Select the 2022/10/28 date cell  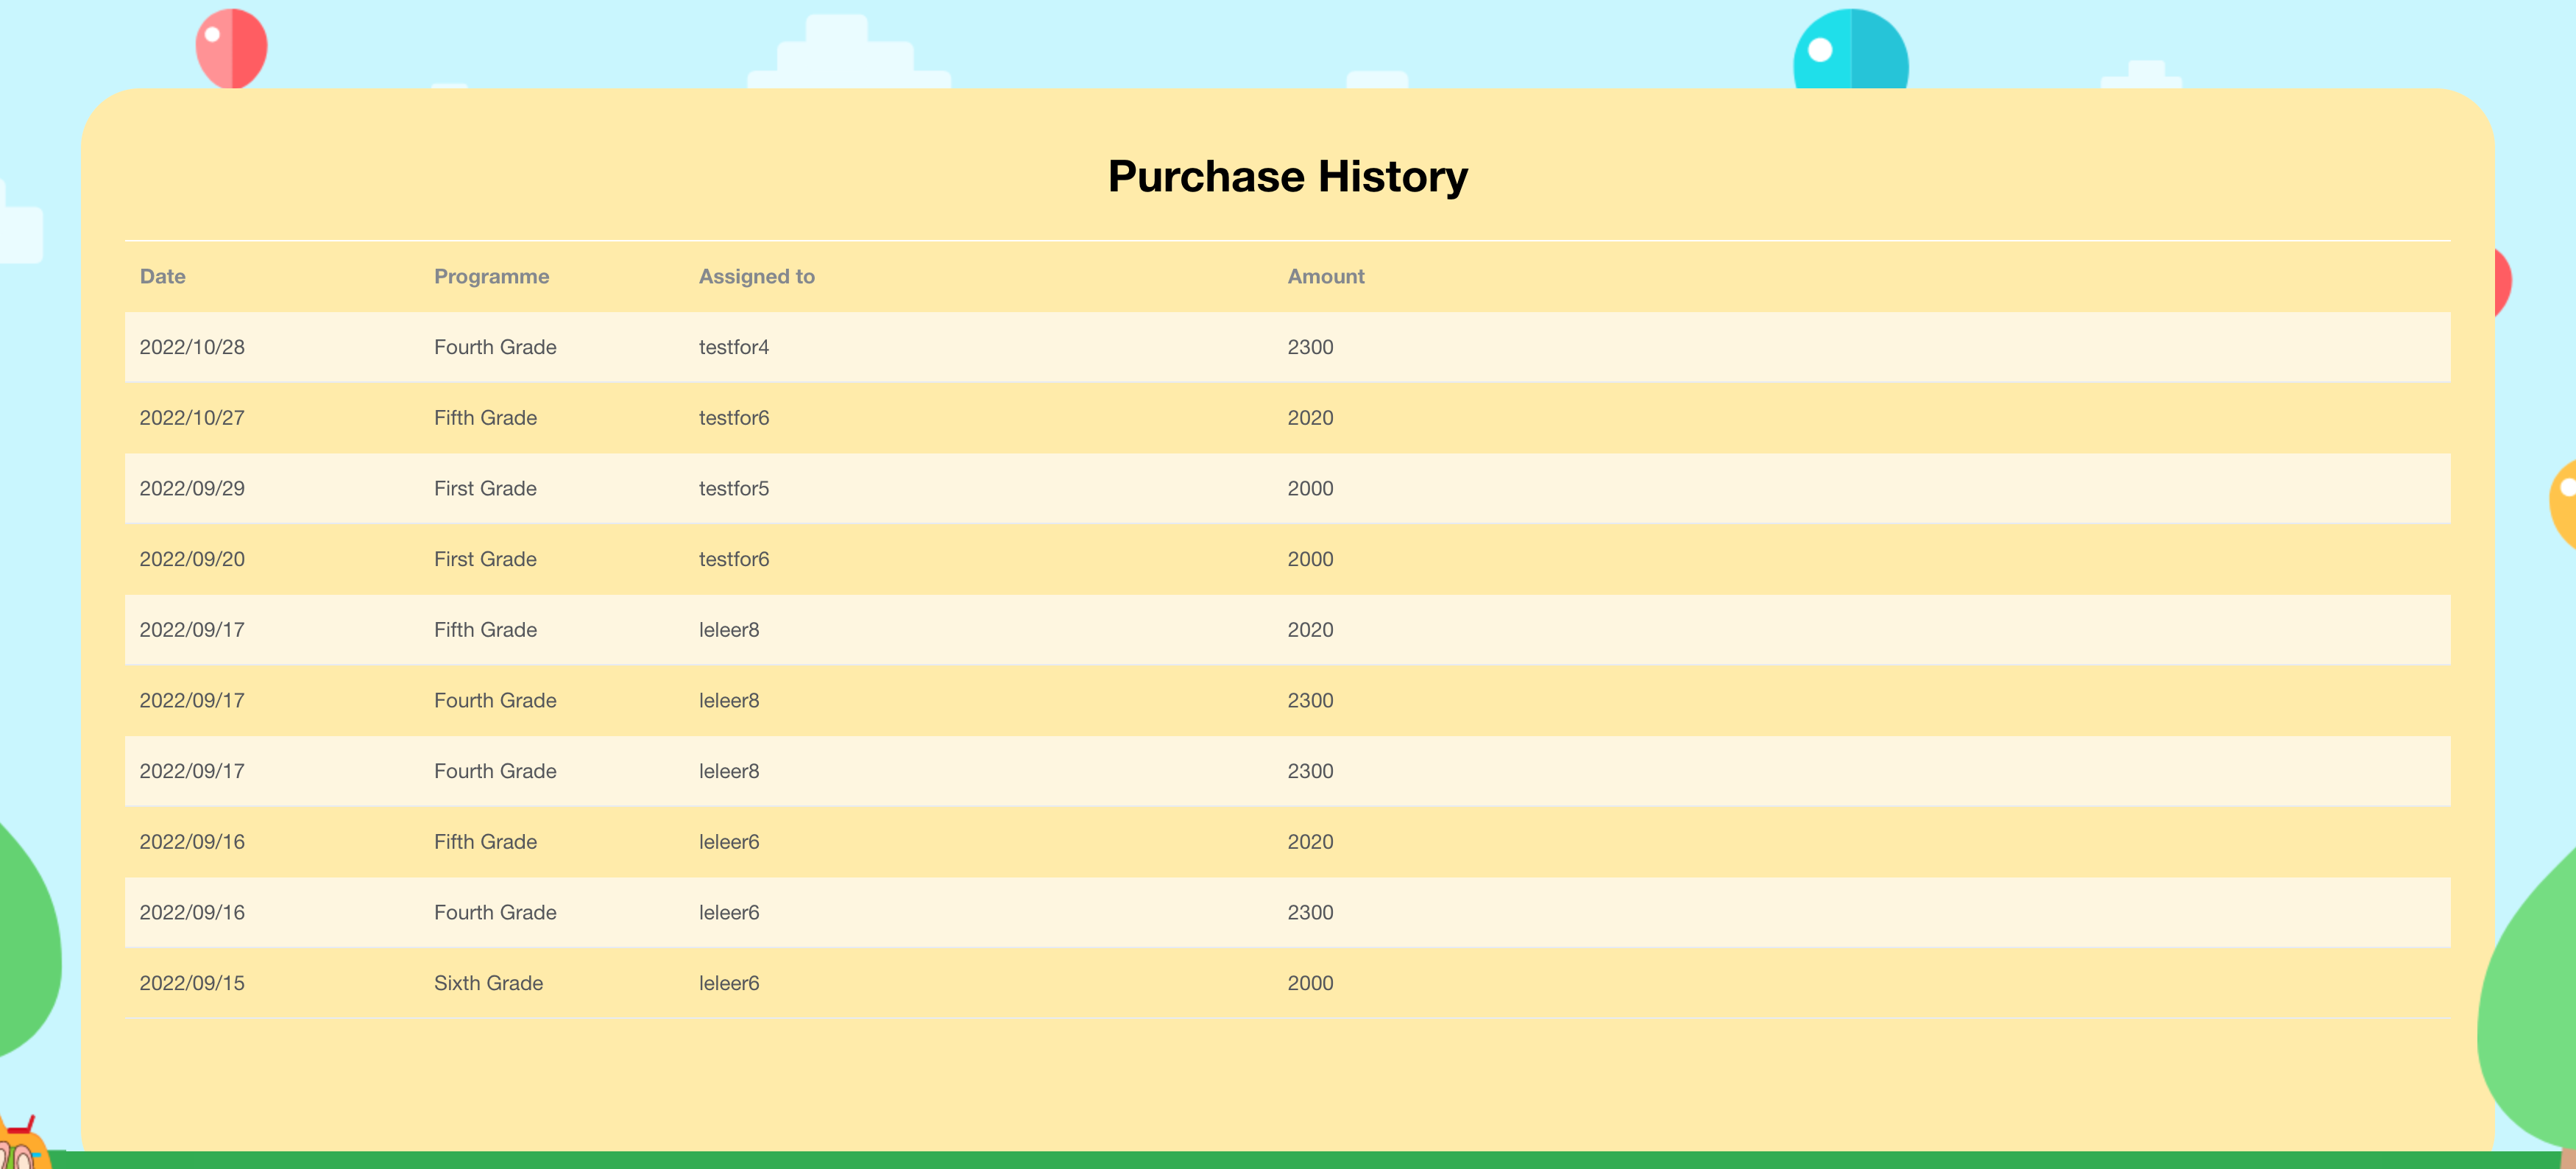pyautogui.click(x=192, y=347)
